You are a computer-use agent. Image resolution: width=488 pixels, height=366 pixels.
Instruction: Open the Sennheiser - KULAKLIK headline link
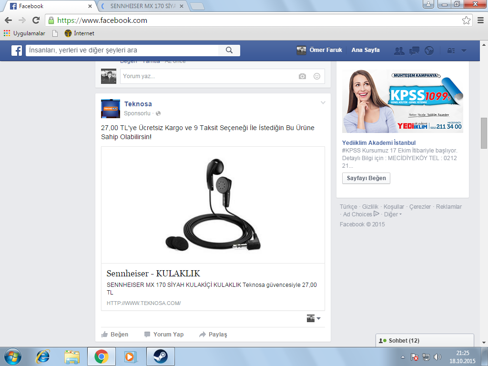point(153,274)
